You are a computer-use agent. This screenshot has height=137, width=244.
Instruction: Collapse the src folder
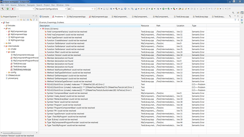pyautogui.click(x=4, y=29)
